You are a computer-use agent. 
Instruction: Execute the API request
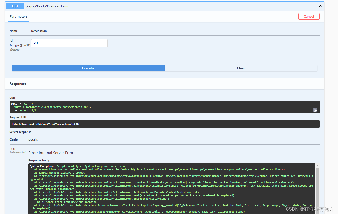(x=88, y=68)
